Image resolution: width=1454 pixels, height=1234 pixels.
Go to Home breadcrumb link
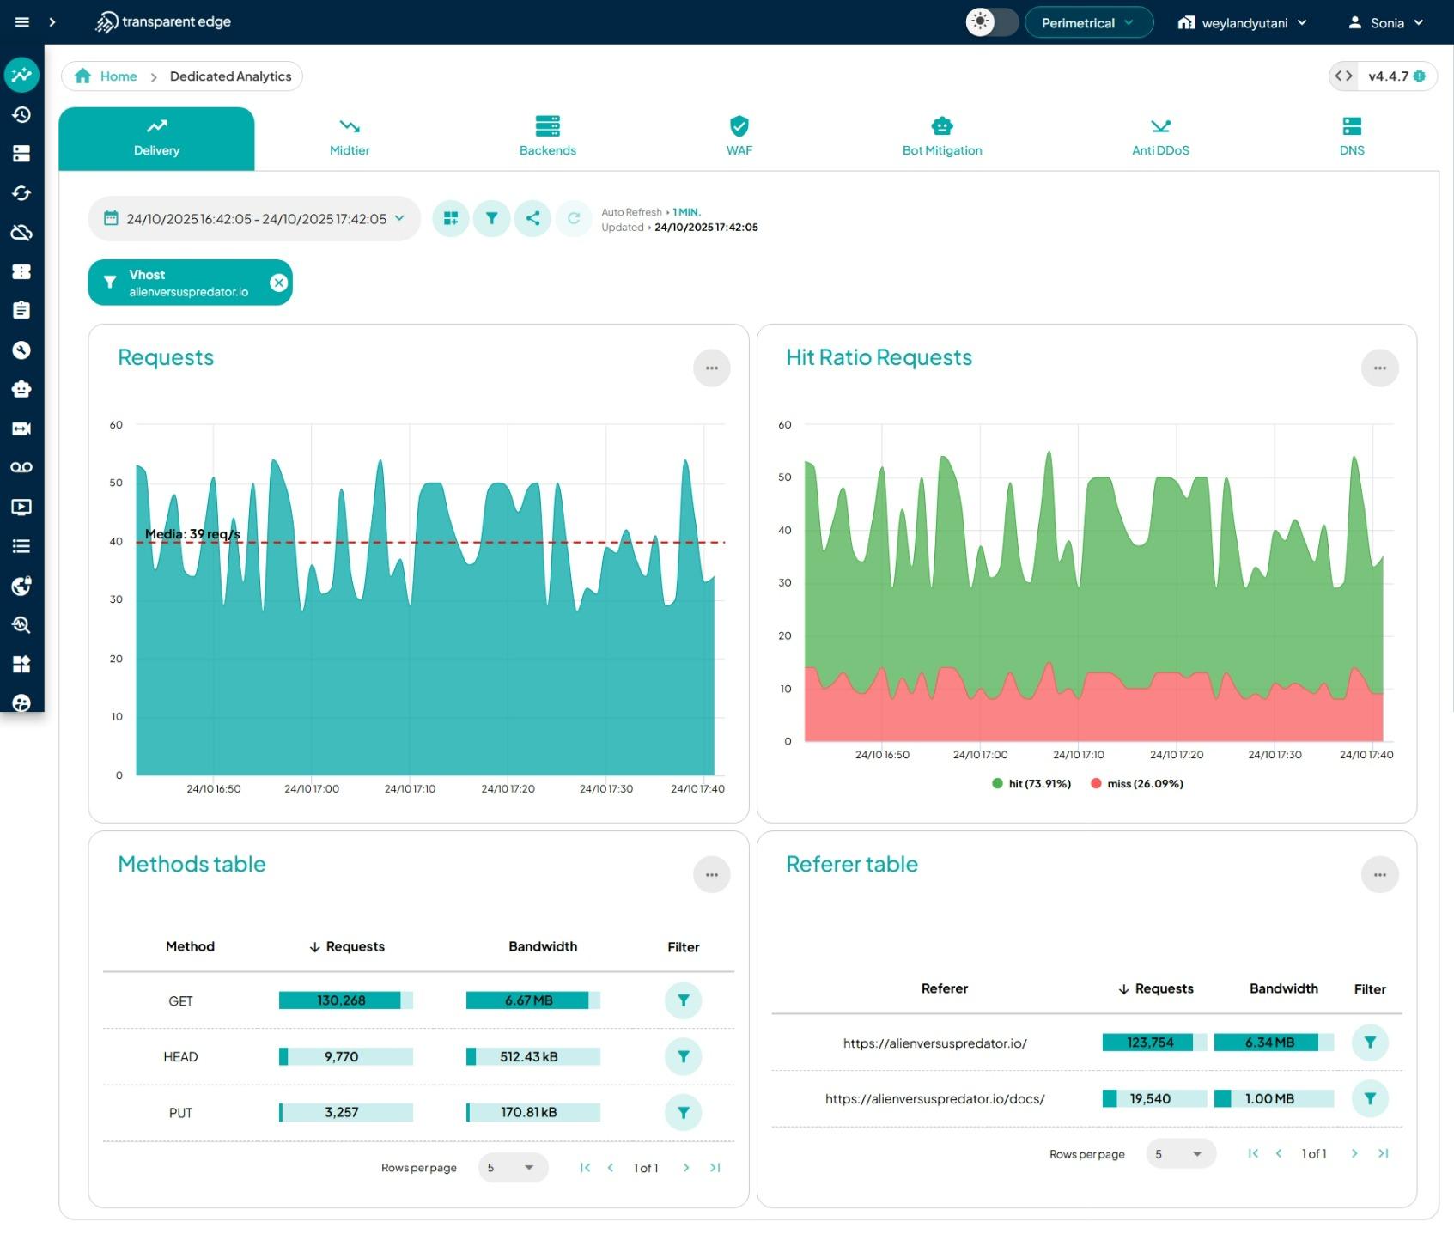coord(118,76)
